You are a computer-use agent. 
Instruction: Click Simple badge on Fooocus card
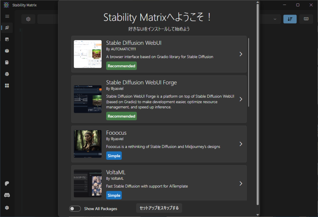coord(114,156)
